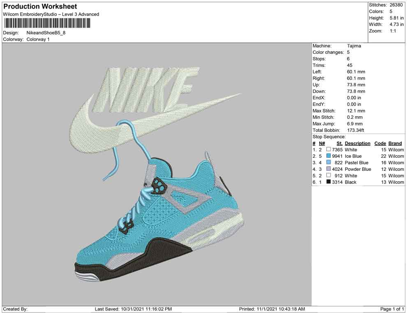Click the width value '4.73 in'

[x=397, y=24]
